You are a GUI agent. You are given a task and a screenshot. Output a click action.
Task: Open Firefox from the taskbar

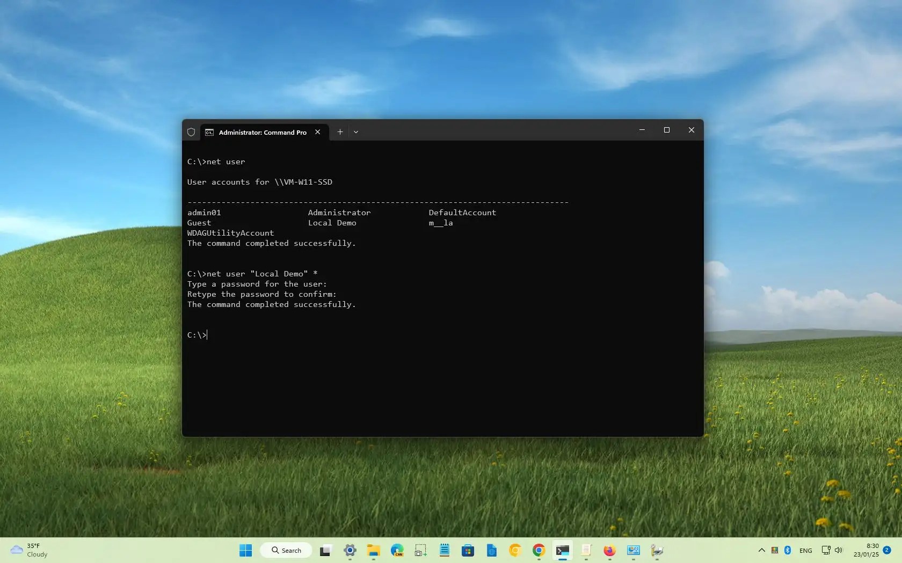[x=609, y=550]
